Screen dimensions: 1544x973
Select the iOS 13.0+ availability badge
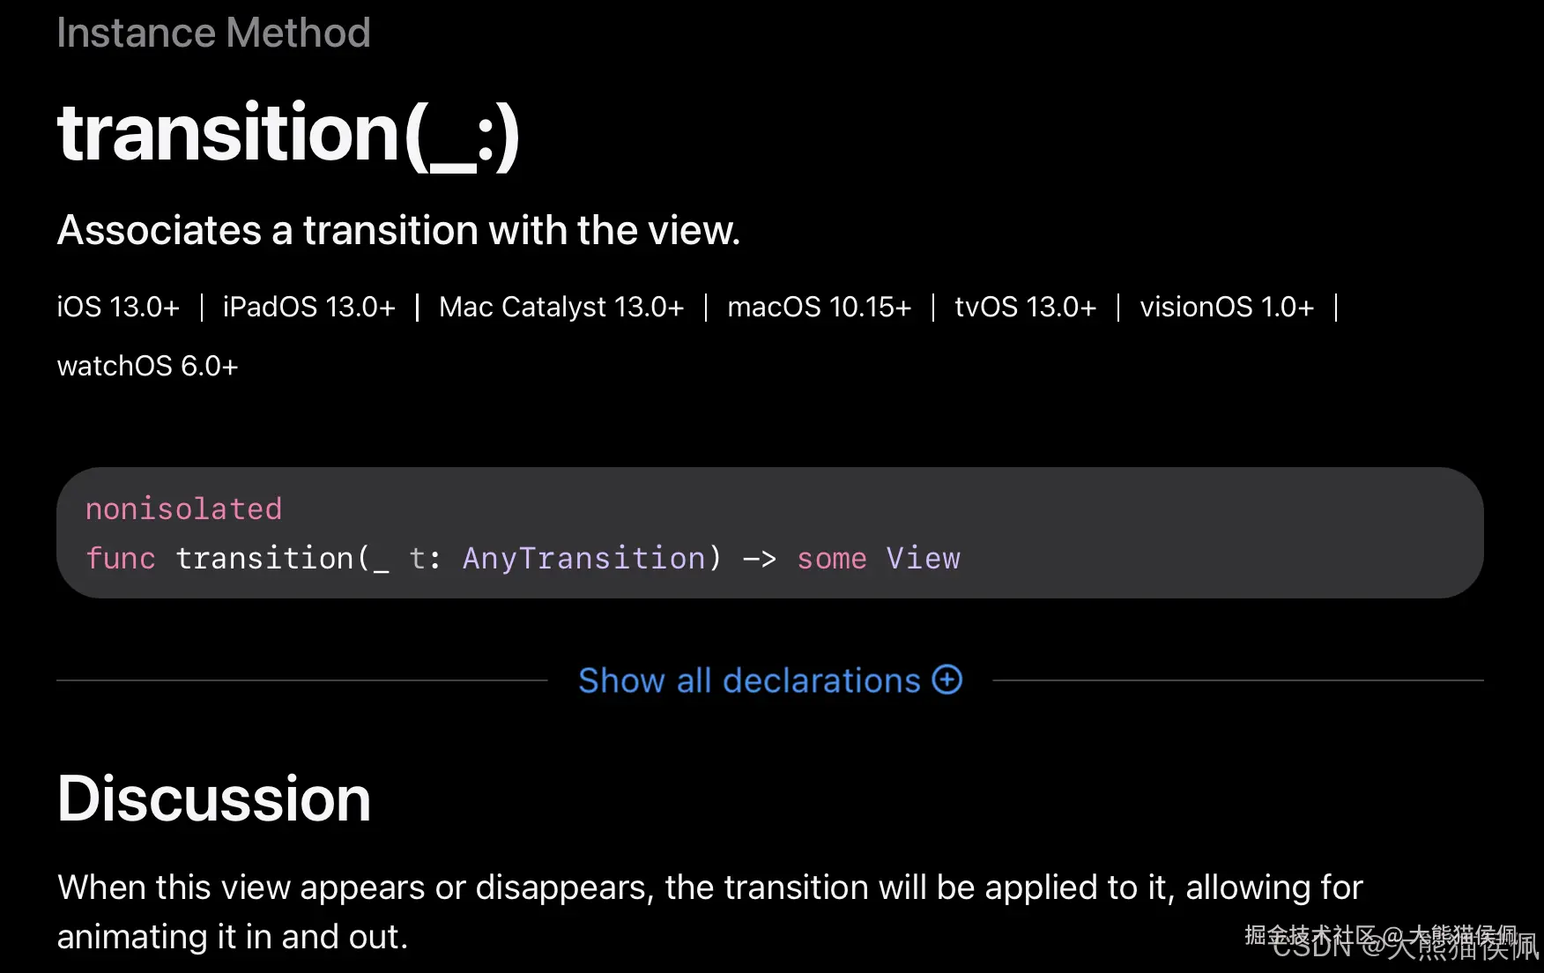click(x=118, y=307)
